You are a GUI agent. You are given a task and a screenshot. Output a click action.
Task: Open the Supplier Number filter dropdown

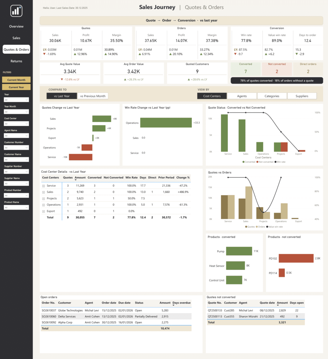16,171
